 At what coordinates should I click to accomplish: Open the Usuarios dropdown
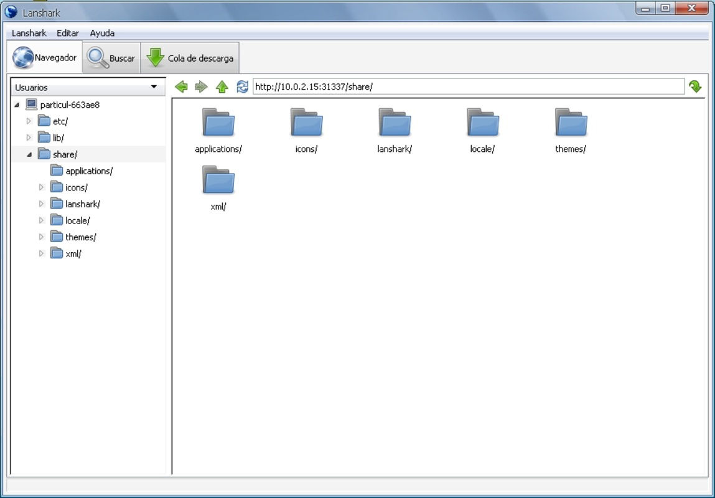tap(88, 87)
